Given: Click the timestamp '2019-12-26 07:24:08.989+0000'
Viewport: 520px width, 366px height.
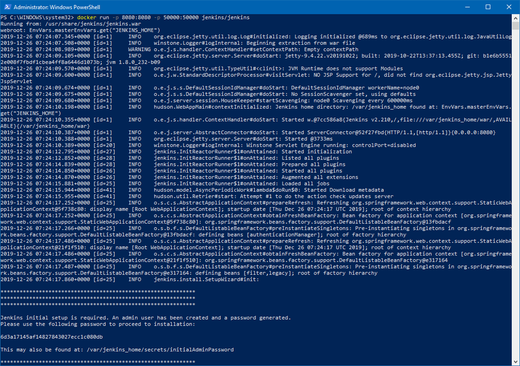Looking at the screenshot, I should [x=45, y=49].
